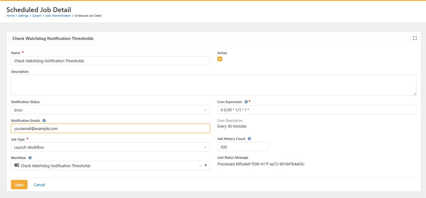Click into the Description text area
This screenshot has width=426, height=198.
pyautogui.click(x=213, y=85)
